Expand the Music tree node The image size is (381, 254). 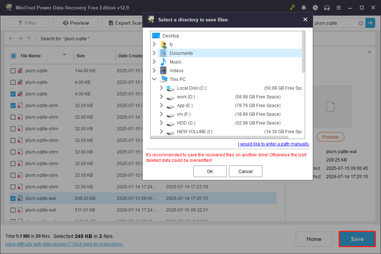tap(154, 62)
